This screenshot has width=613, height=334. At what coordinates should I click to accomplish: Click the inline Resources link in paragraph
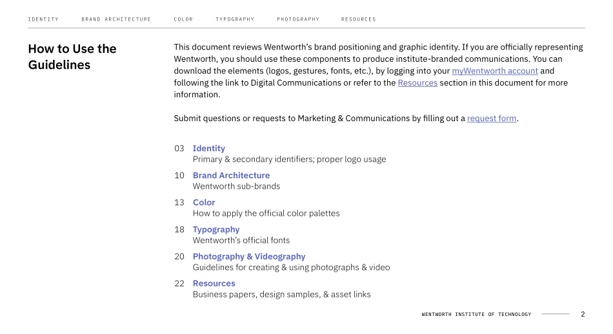pos(417,83)
